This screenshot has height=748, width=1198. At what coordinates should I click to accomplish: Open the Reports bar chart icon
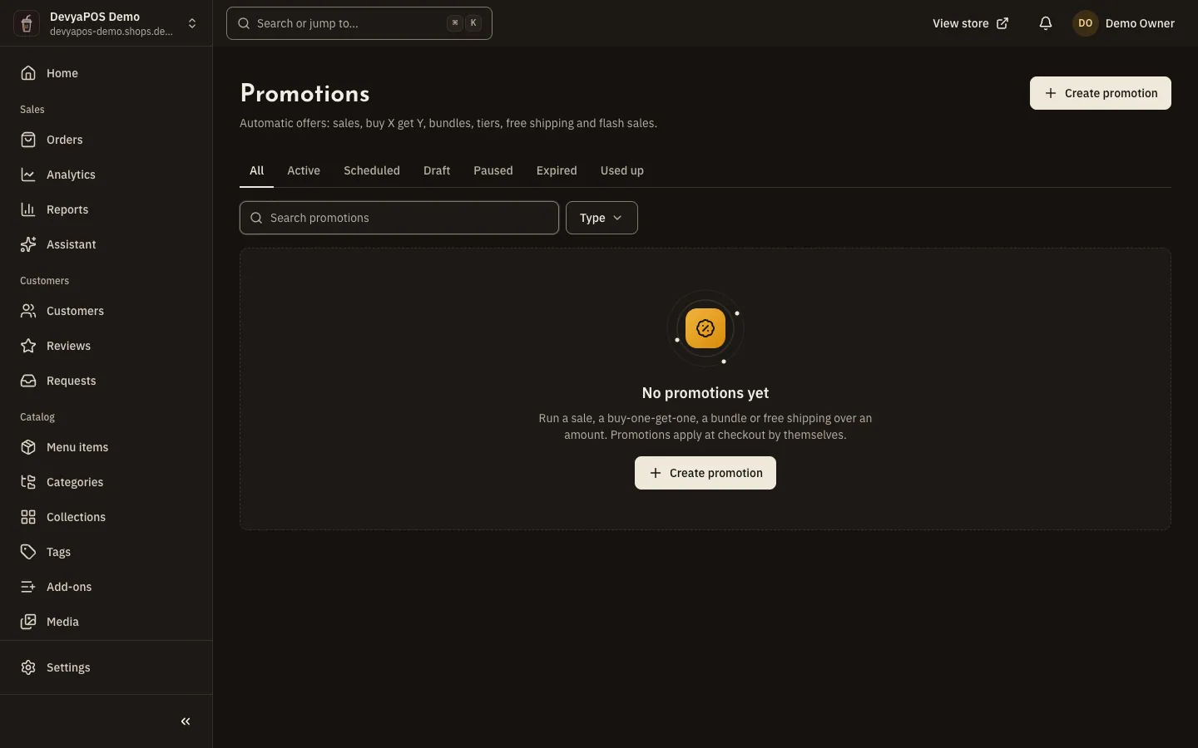point(28,209)
